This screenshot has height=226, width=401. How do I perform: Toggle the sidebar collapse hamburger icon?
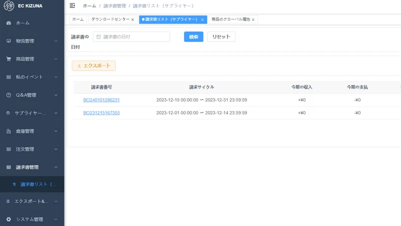point(72,6)
